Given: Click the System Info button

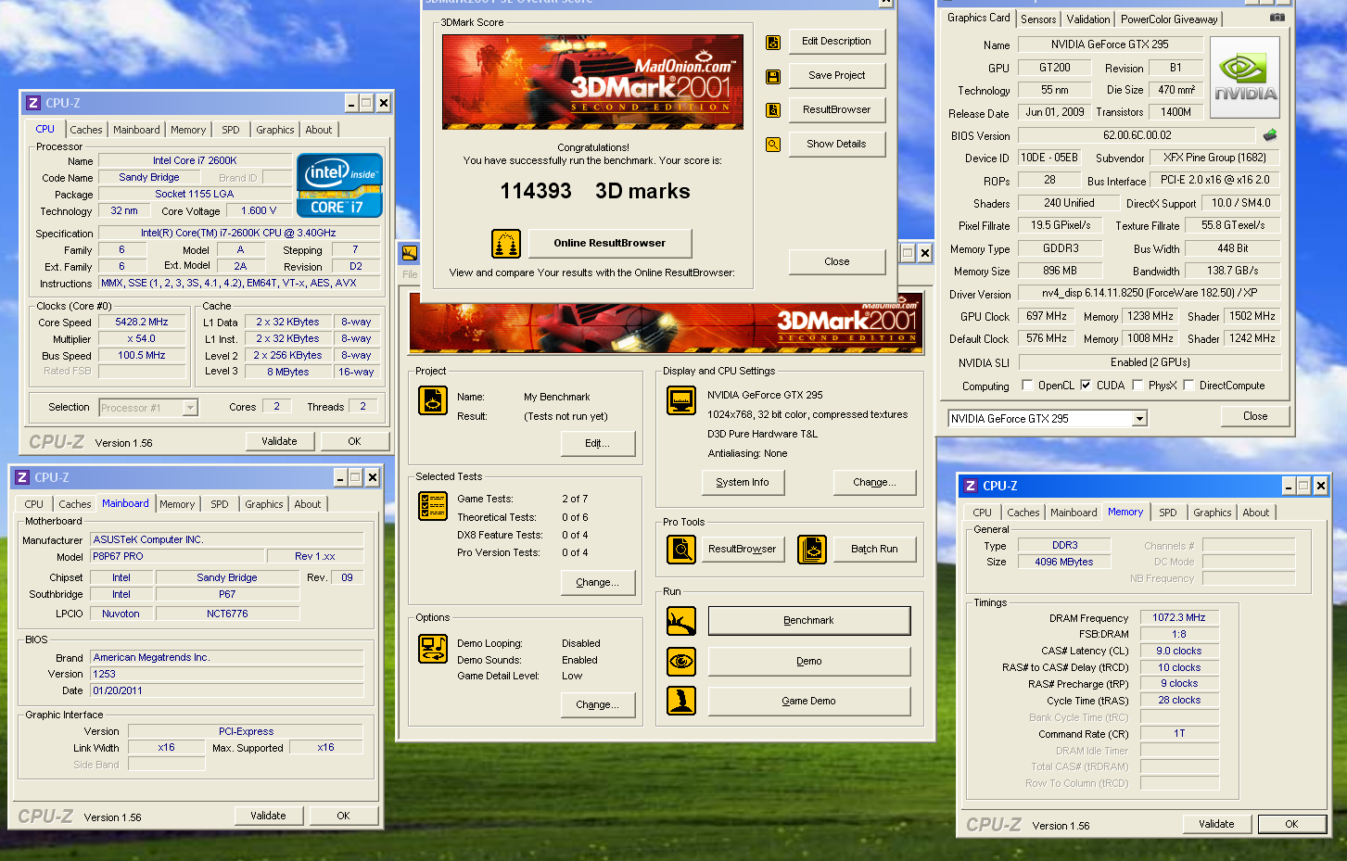Looking at the screenshot, I should coord(743,483).
